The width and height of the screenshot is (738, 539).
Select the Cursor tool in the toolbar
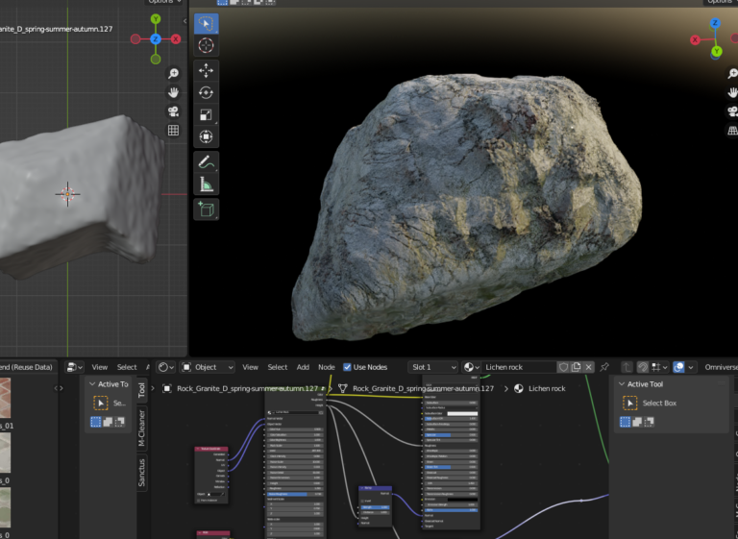pos(207,45)
